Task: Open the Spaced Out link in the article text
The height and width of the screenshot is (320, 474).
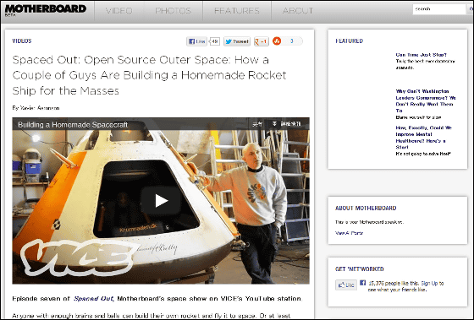Action: click(x=93, y=299)
